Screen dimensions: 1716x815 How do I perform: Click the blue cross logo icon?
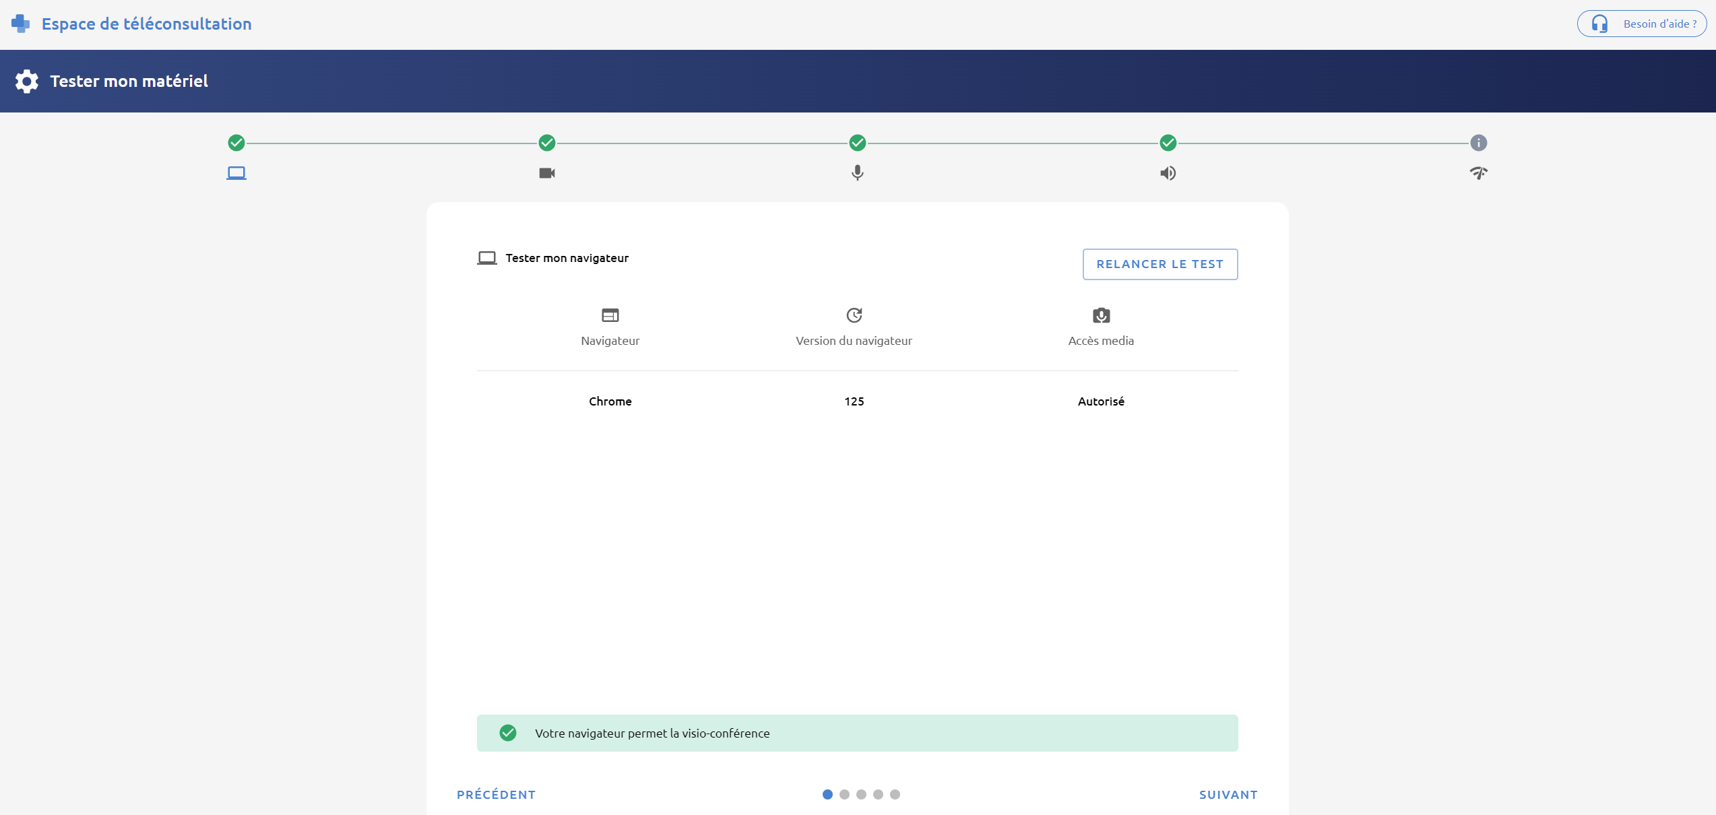pos(21,24)
